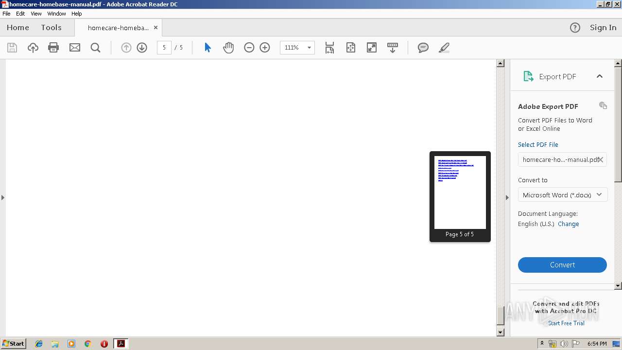Click Select PDF File link
This screenshot has width=622, height=350.
538,145
